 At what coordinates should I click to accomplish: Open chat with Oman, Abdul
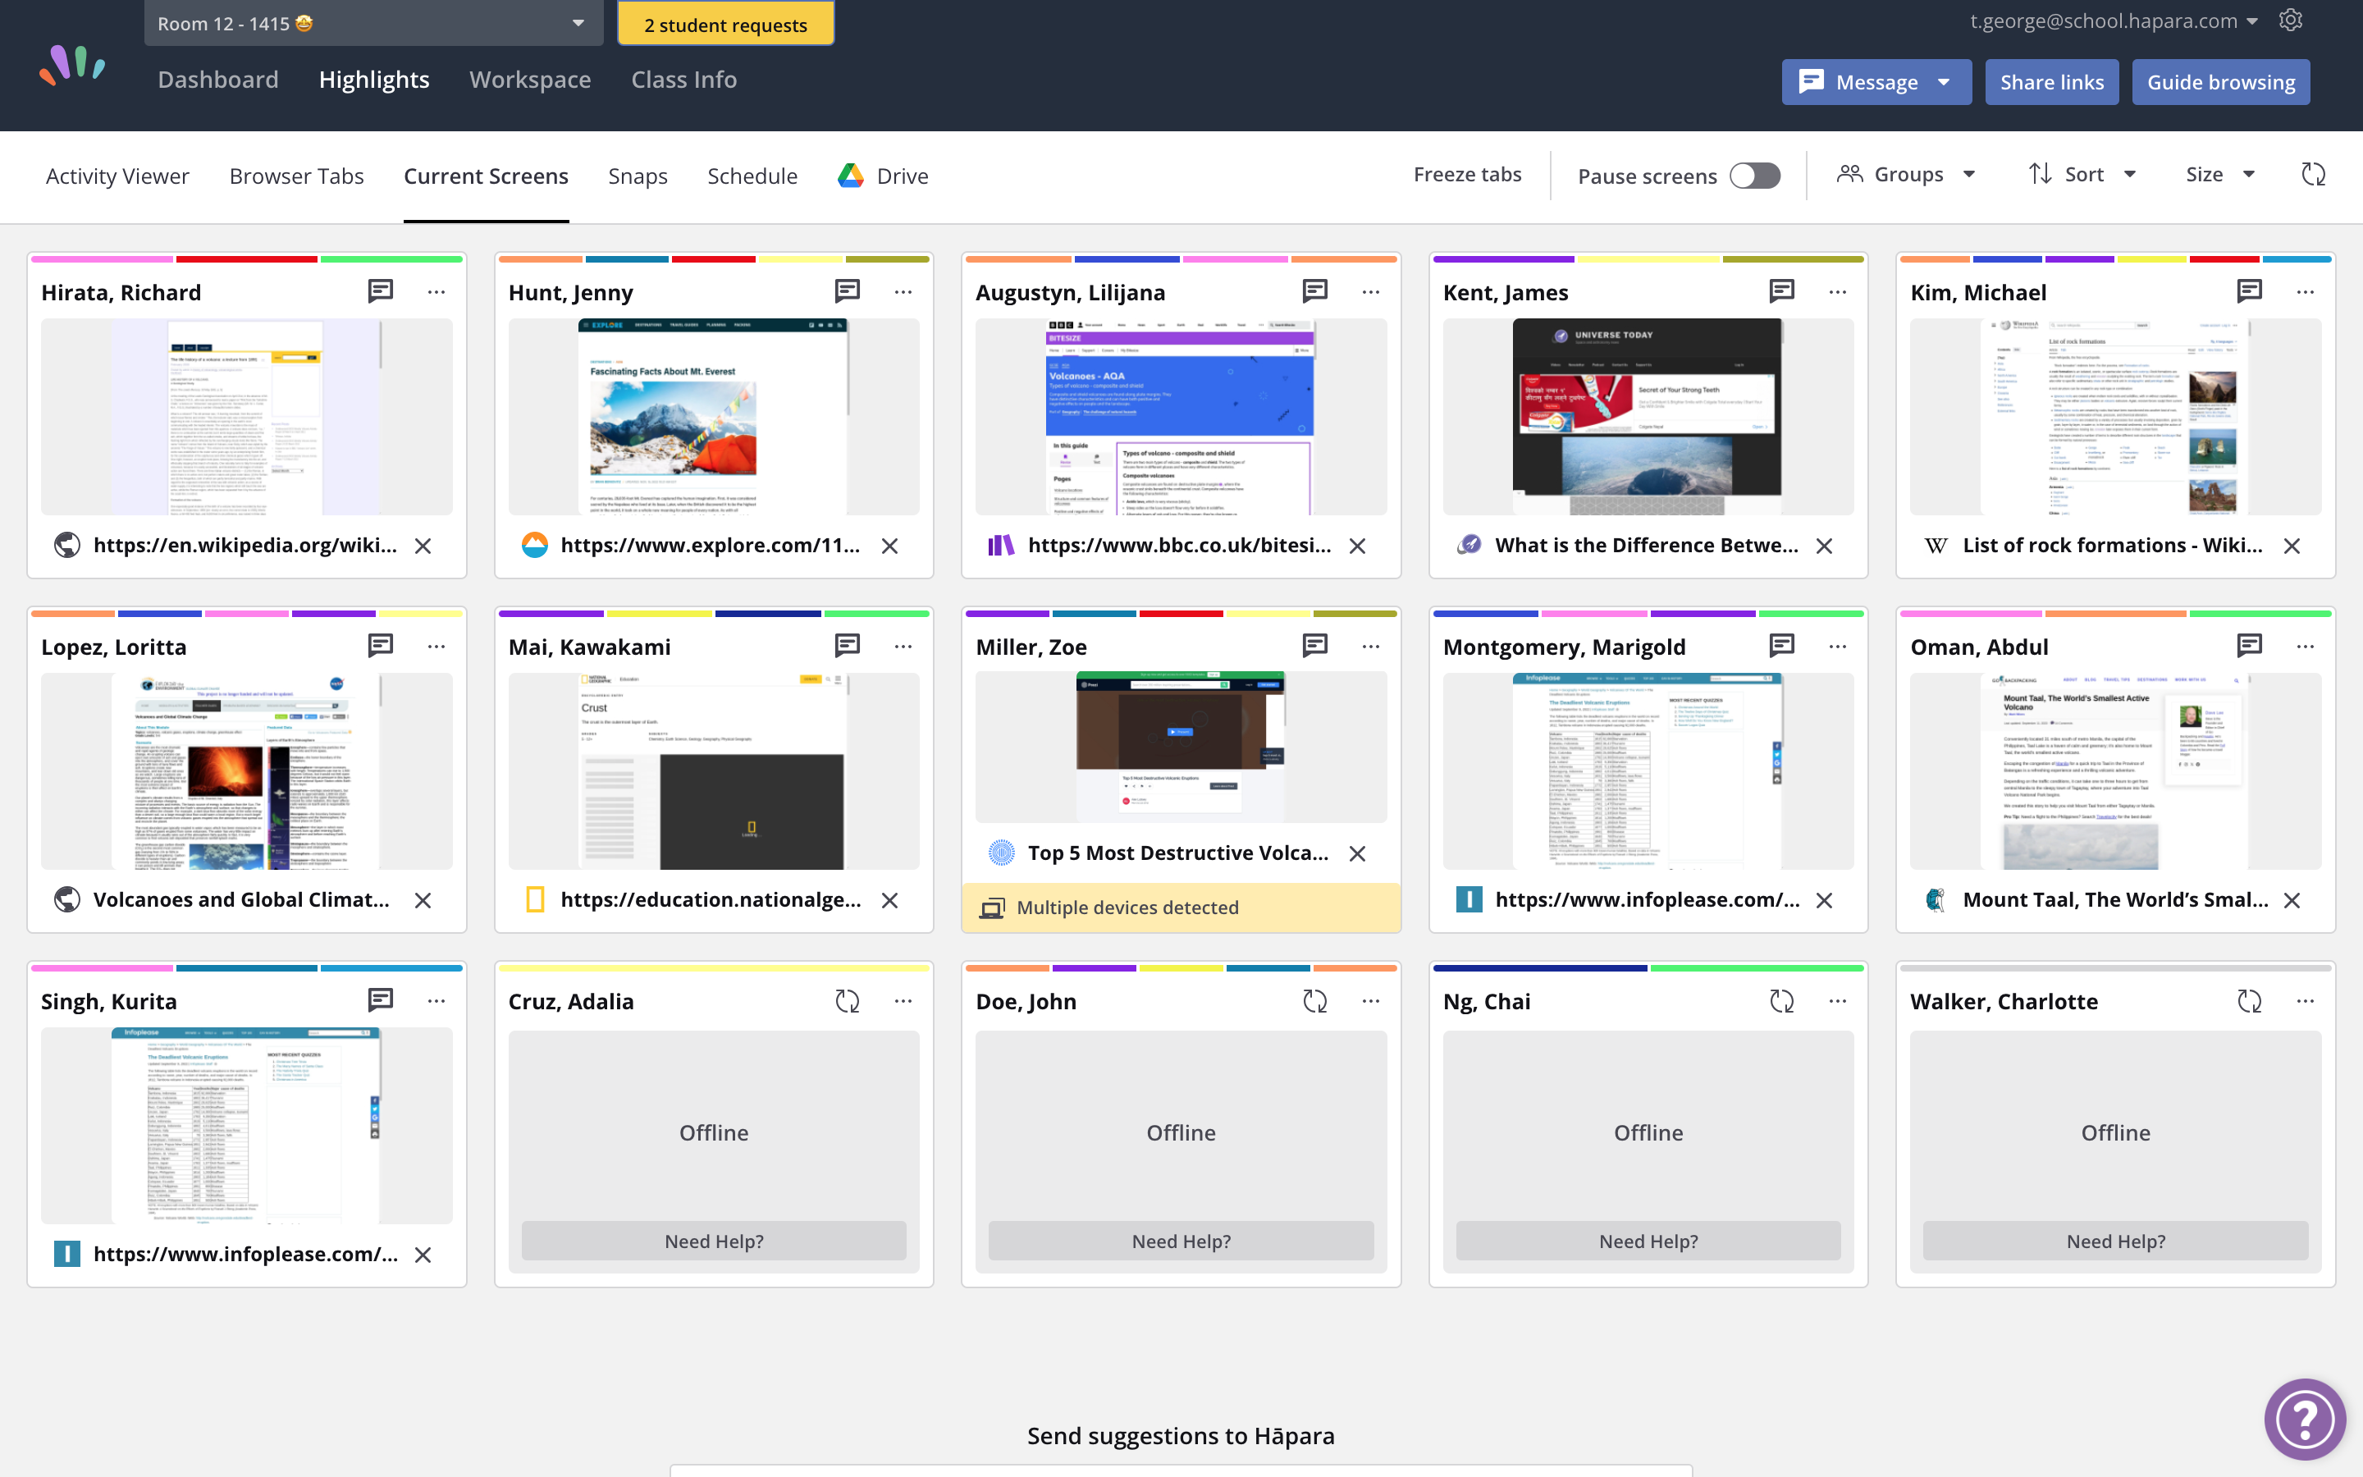2249,646
